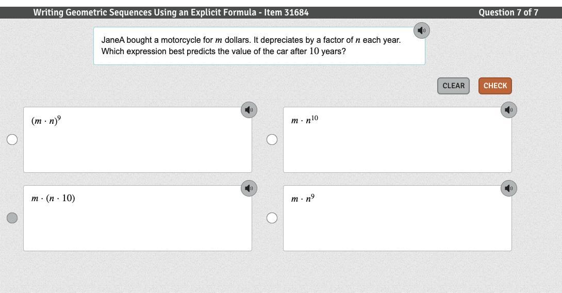Play audio for the question prompt
Screen dimensions: 562x293
point(422,30)
